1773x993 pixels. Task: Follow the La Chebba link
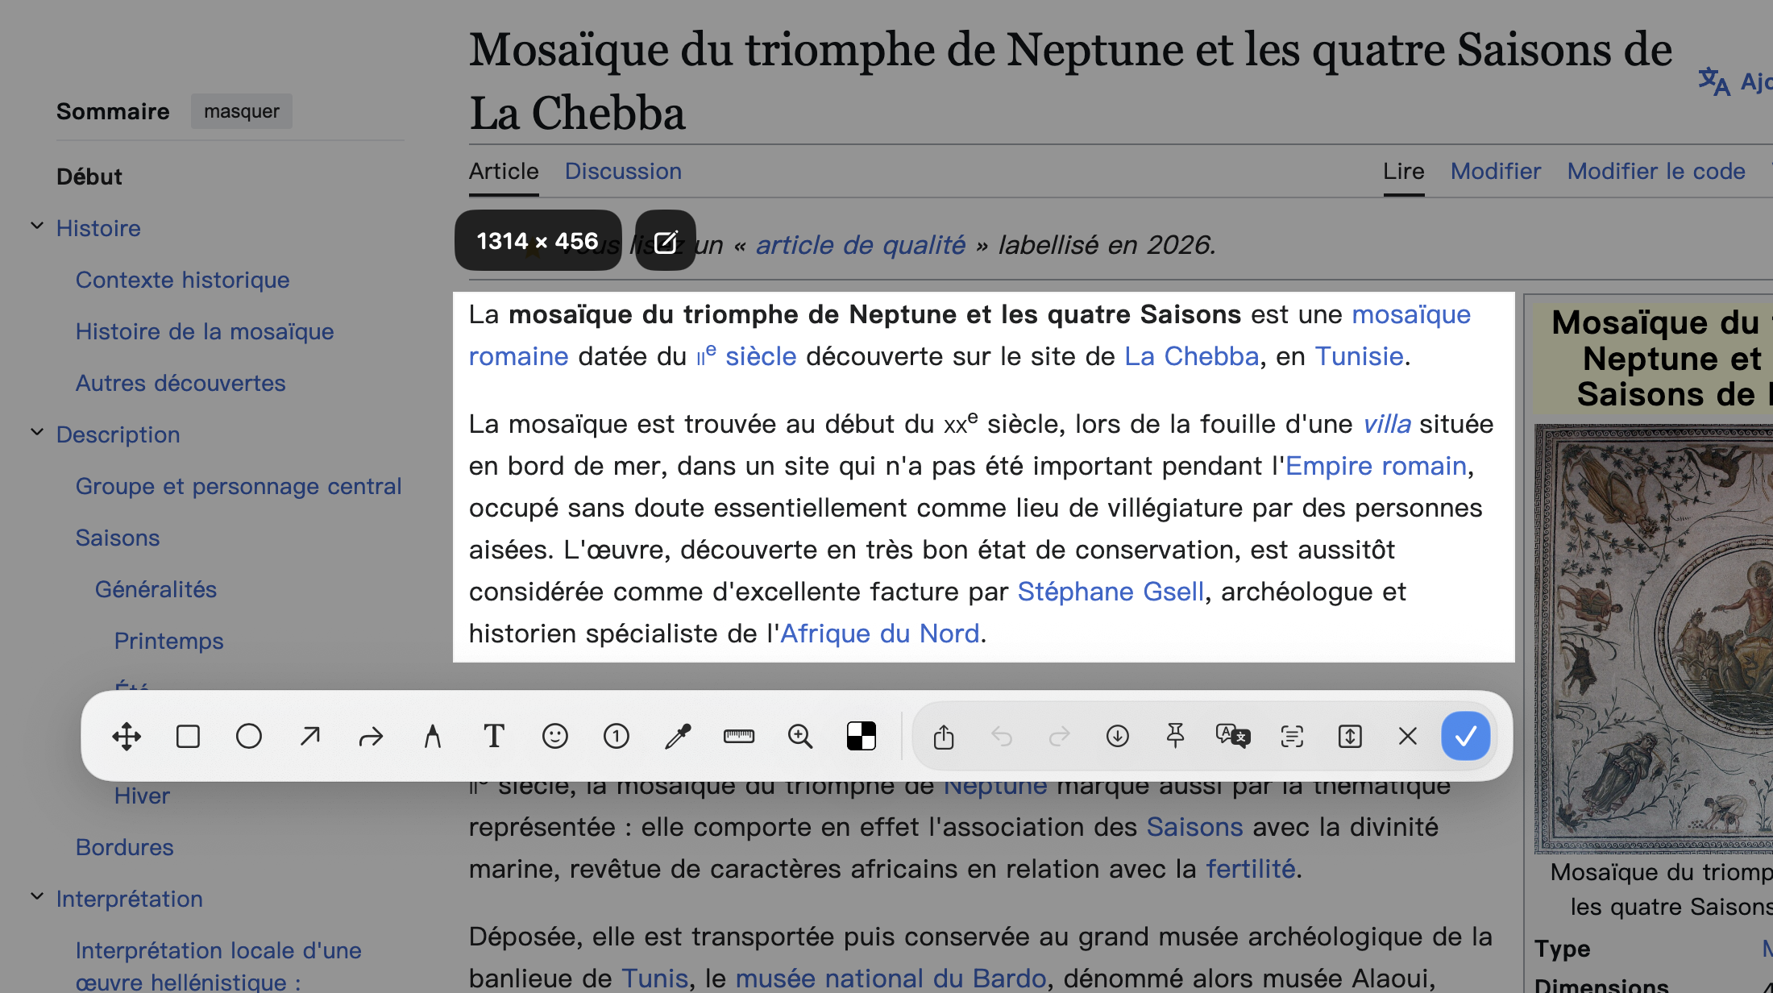click(1191, 356)
